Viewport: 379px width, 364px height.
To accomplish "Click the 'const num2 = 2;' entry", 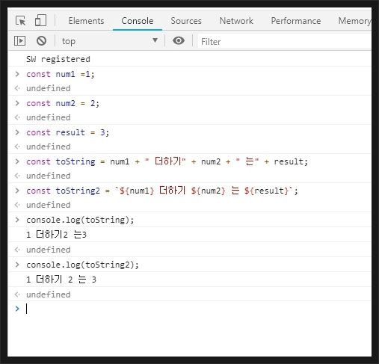I will 63,103.
